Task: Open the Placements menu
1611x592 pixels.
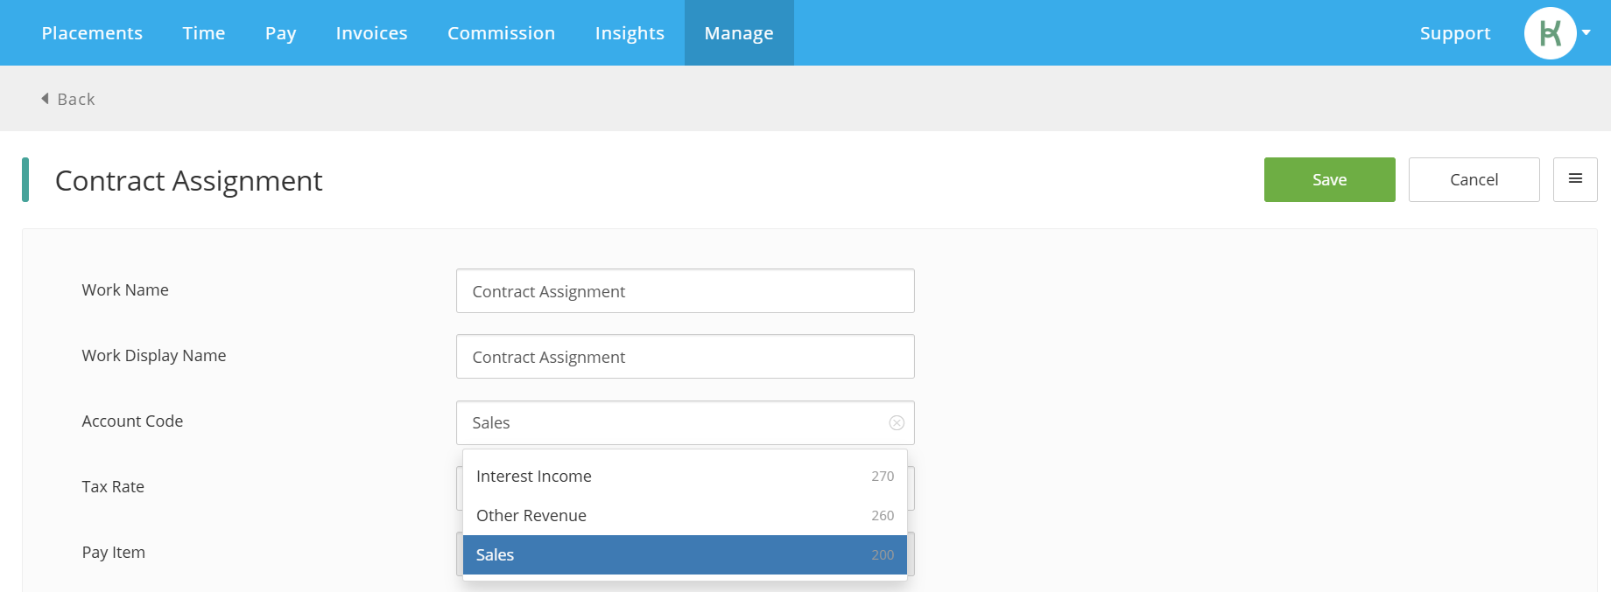Action: click(92, 33)
